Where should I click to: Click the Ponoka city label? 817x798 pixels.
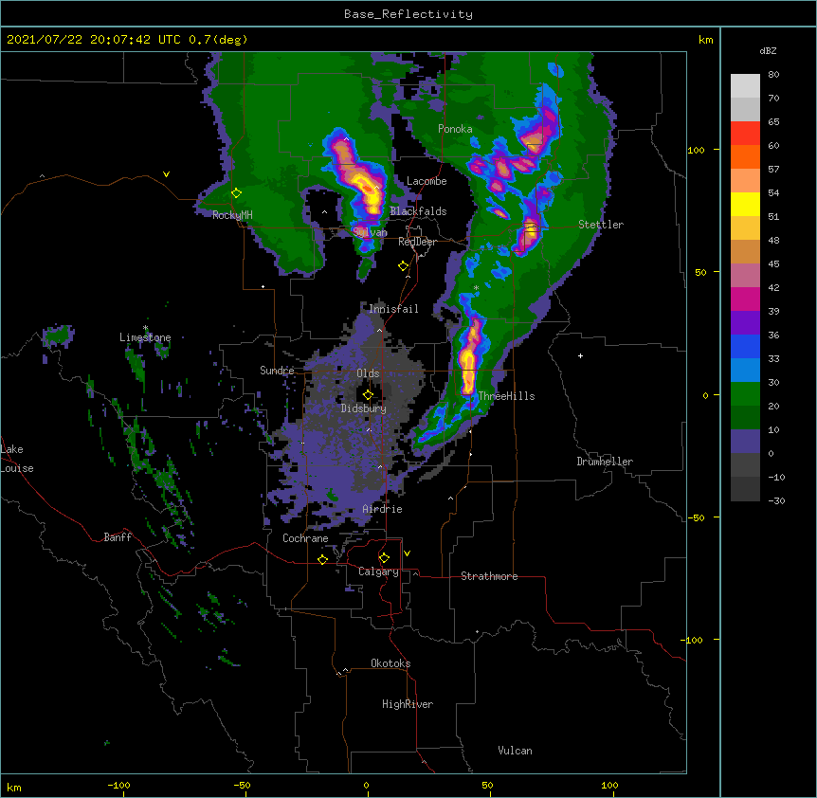455,129
